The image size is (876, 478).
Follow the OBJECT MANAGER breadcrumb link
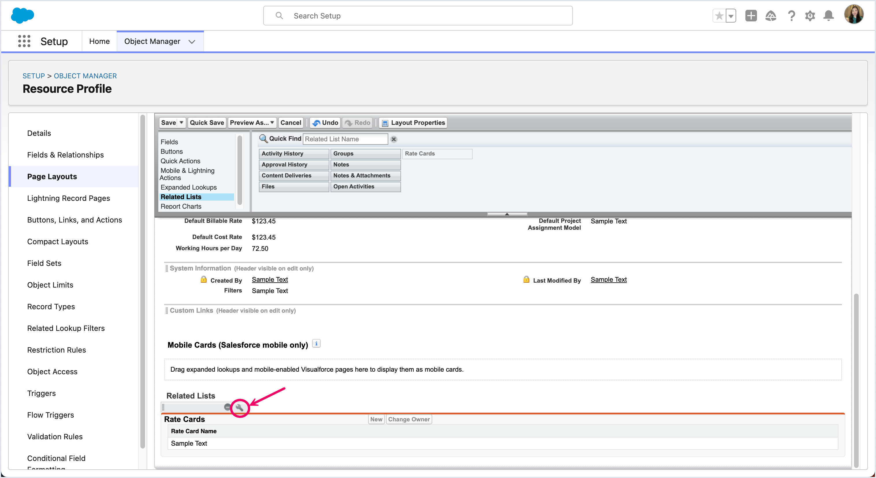[x=85, y=76]
